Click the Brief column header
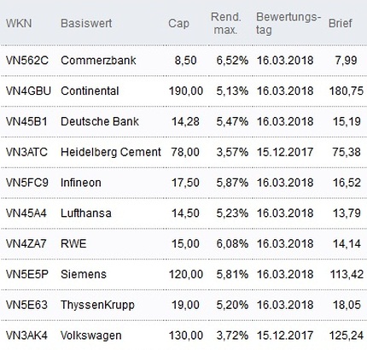367x350 pixels. pos(341,23)
